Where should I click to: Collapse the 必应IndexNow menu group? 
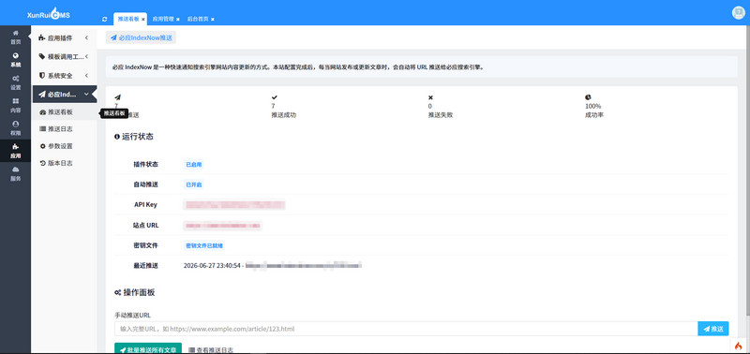(x=64, y=94)
